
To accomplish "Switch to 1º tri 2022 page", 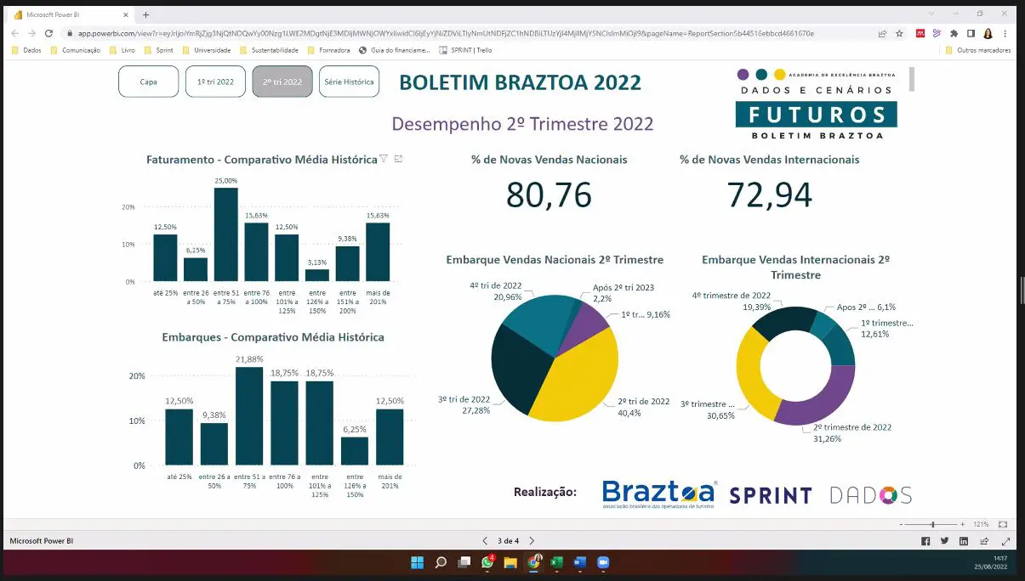I will pos(215,82).
